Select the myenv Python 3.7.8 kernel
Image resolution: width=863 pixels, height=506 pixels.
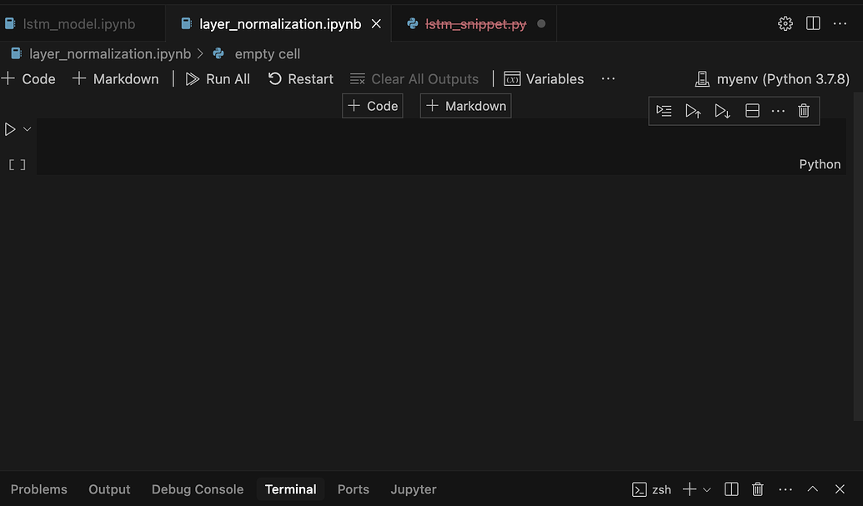point(771,78)
